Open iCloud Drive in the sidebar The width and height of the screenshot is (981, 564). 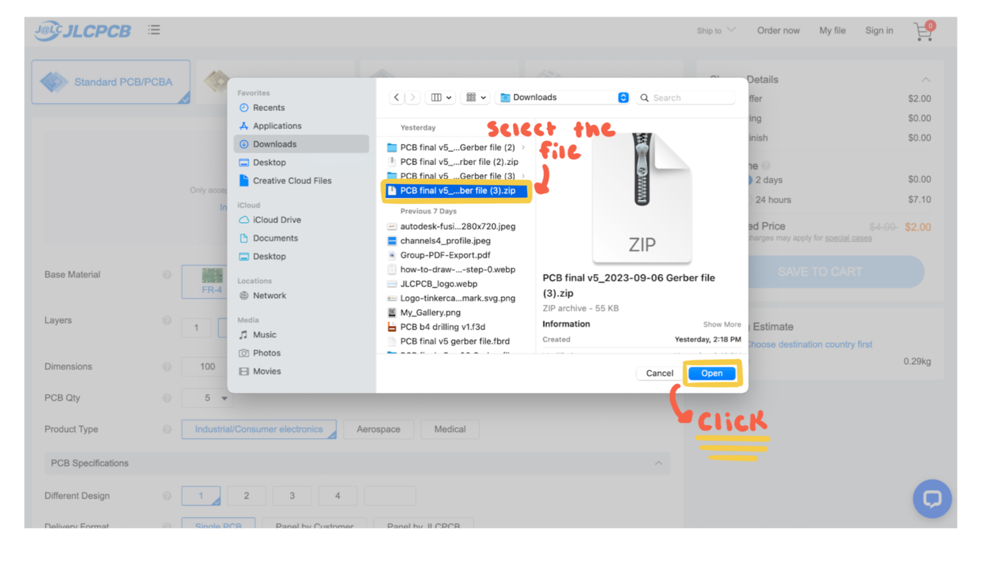point(276,220)
